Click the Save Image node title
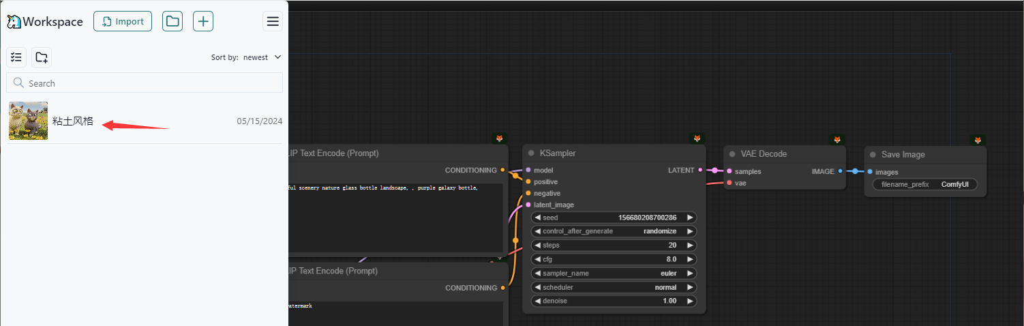 (903, 155)
